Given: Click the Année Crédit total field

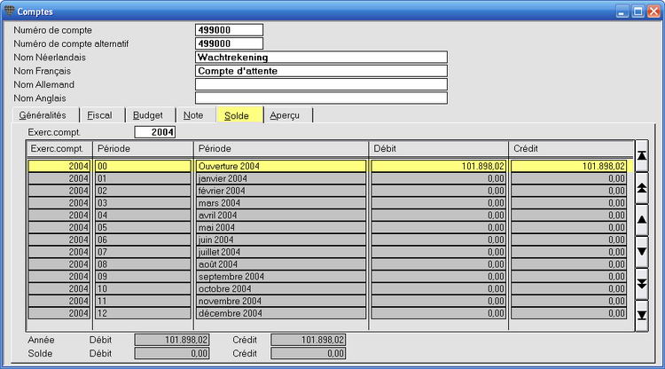Looking at the screenshot, I should [309, 340].
